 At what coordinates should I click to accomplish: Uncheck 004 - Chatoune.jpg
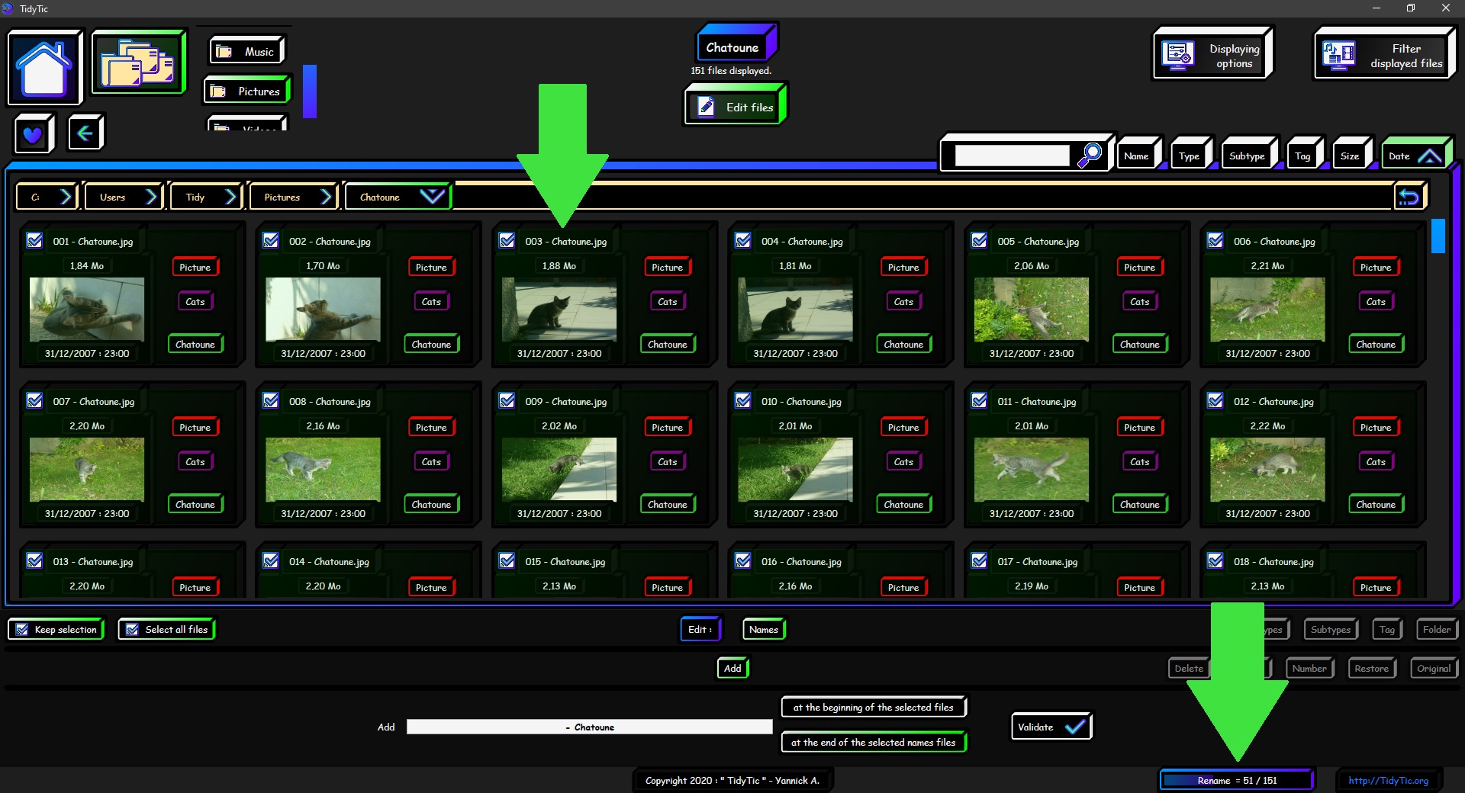point(743,240)
